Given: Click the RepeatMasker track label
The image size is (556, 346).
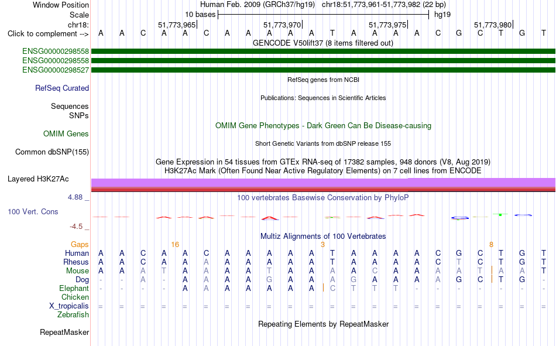Looking at the screenshot, I should (64, 333).
